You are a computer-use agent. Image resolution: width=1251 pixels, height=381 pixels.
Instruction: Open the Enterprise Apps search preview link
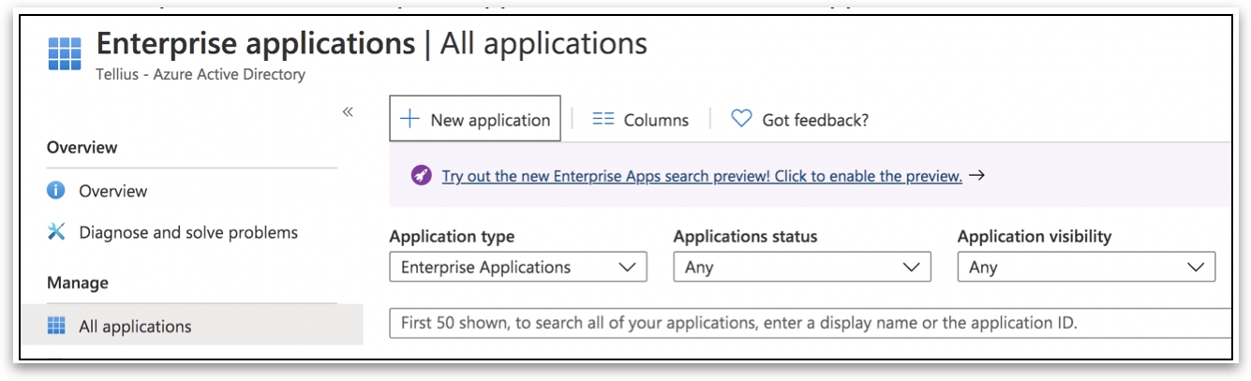click(x=702, y=176)
